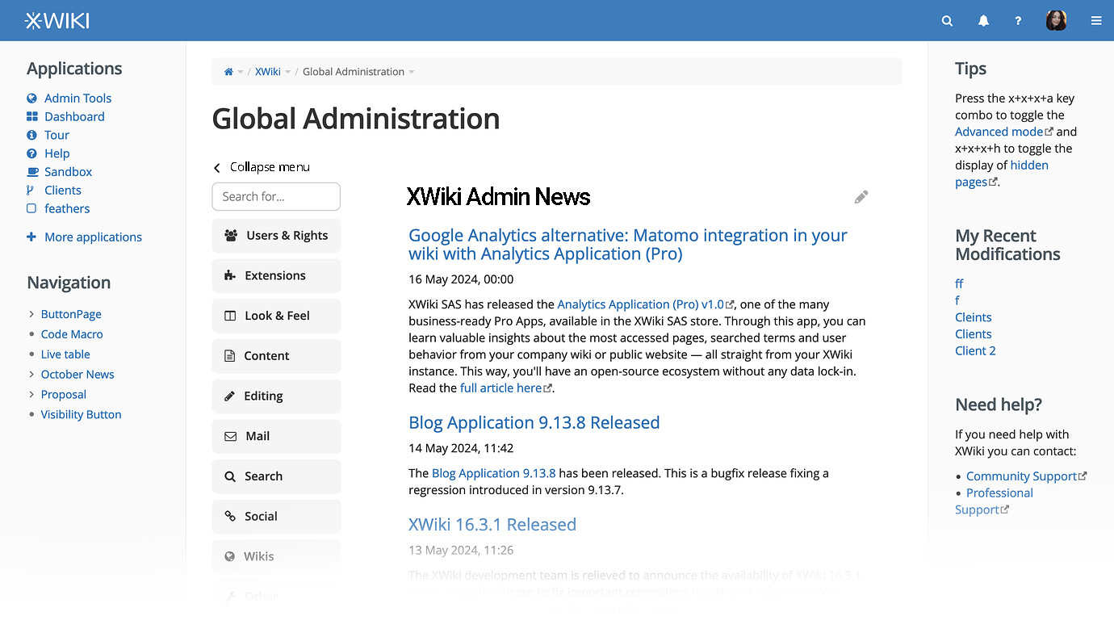
Task: Edit XWiki Admin News with pencil icon
Action: click(861, 197)
